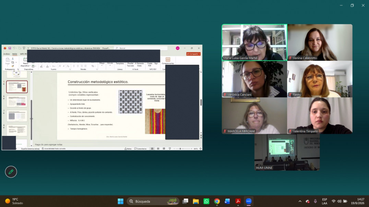Click the Windows Start button

tap(120, 201)
